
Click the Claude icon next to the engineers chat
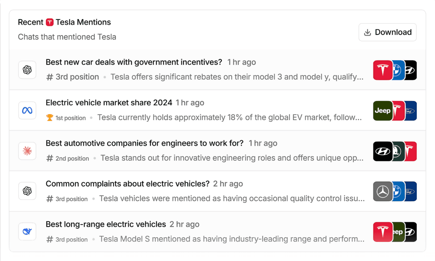(27, 151)
